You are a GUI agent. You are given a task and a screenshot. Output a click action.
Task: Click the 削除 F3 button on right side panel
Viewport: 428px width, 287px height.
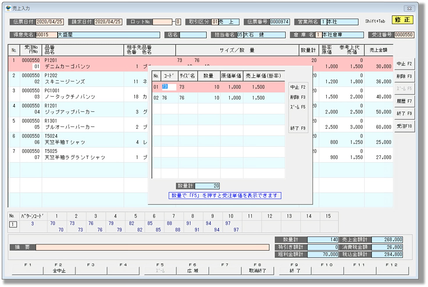pyautogui.click(x=404, y=76)
